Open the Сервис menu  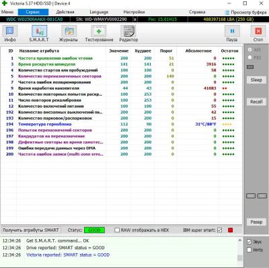(x=33, y=12)
